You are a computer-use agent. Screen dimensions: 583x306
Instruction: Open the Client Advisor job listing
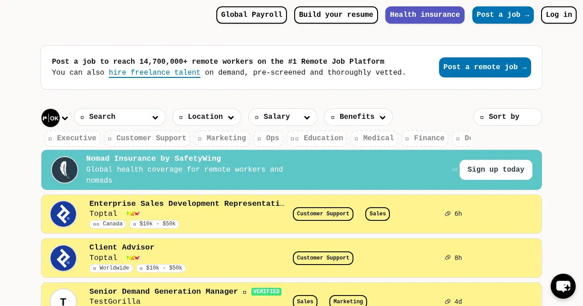pyautogui.click(x=122, y=247)
